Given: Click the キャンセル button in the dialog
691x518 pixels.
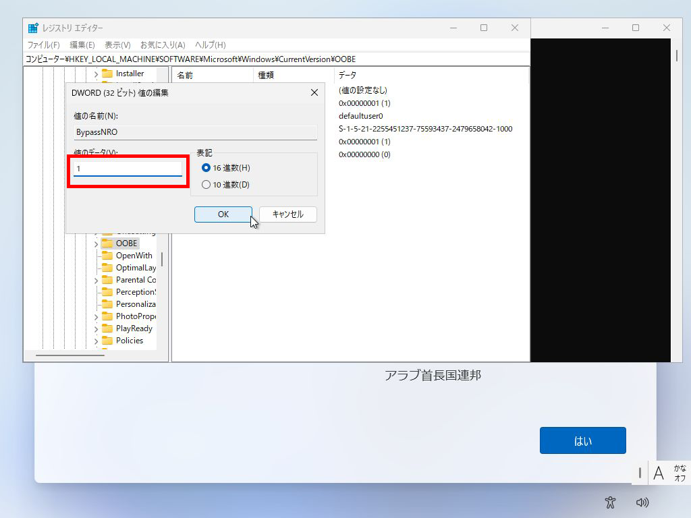Looking at the screenshot, I should click(287, 214).
